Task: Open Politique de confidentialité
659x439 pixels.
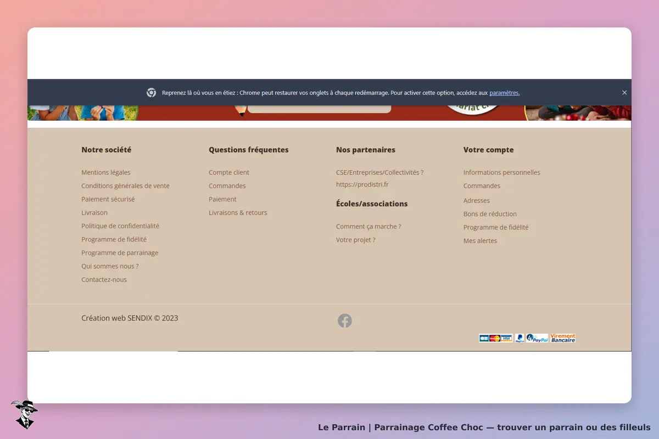Action: pyautogui.click(x=120, y=226)
